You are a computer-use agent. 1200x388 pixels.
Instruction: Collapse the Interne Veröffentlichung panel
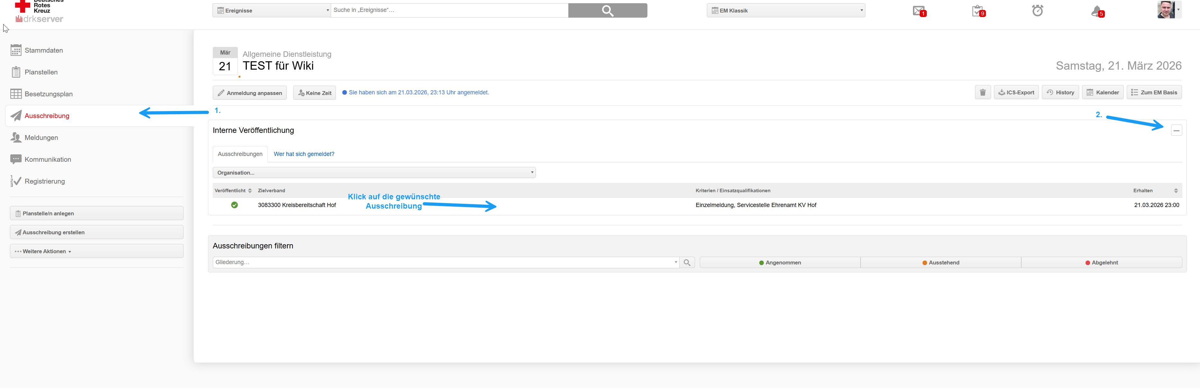pos(1176,131)
